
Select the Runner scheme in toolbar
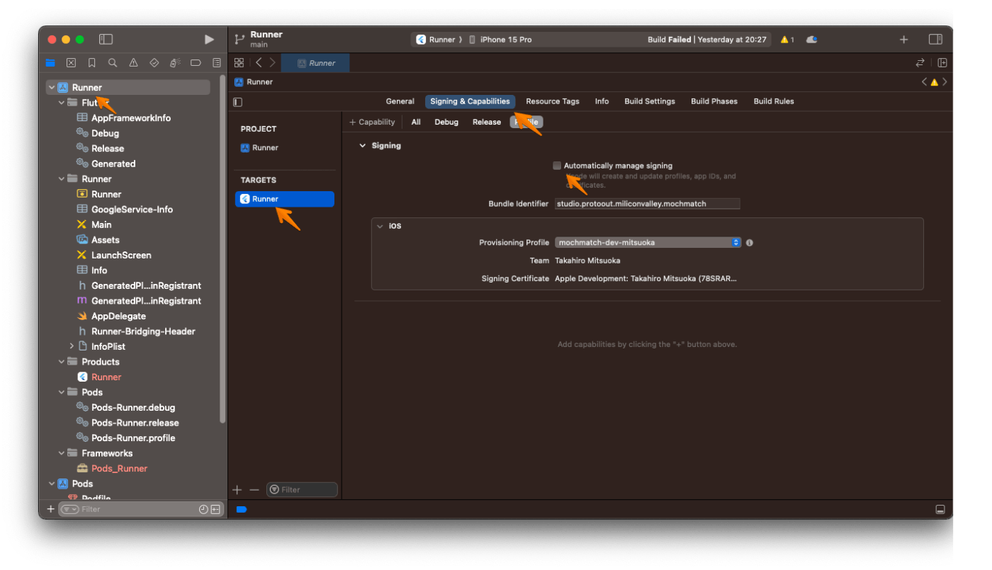pyautogui.click(x=436, y=40)
